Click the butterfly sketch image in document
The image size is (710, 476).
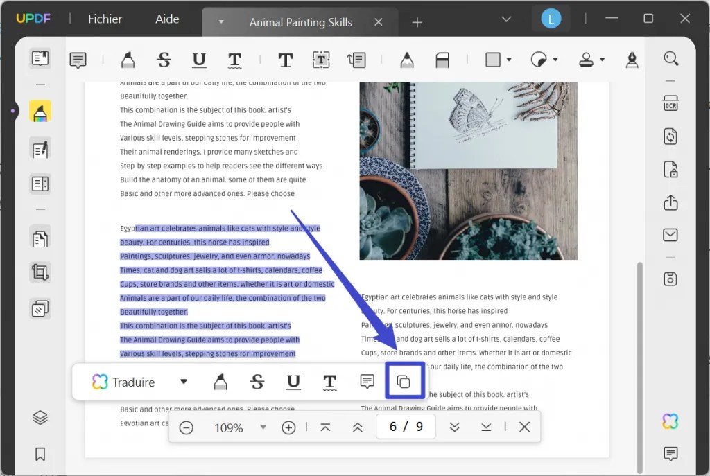click(468, 171)
